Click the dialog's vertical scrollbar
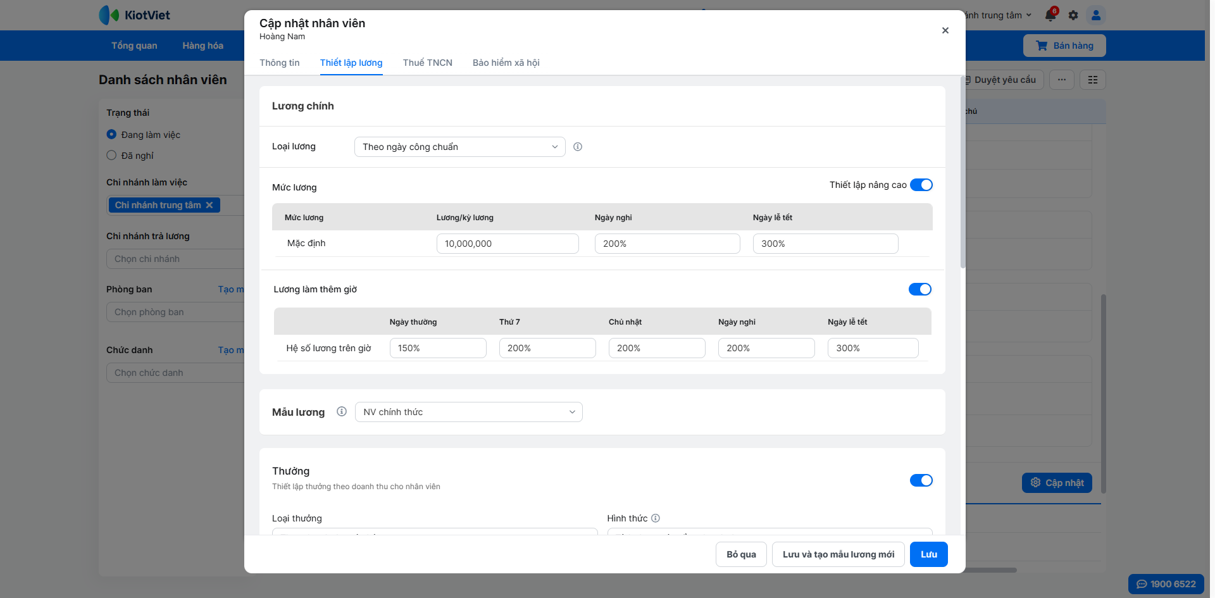Screen dimensions: 1215x598 pos(963,172)
